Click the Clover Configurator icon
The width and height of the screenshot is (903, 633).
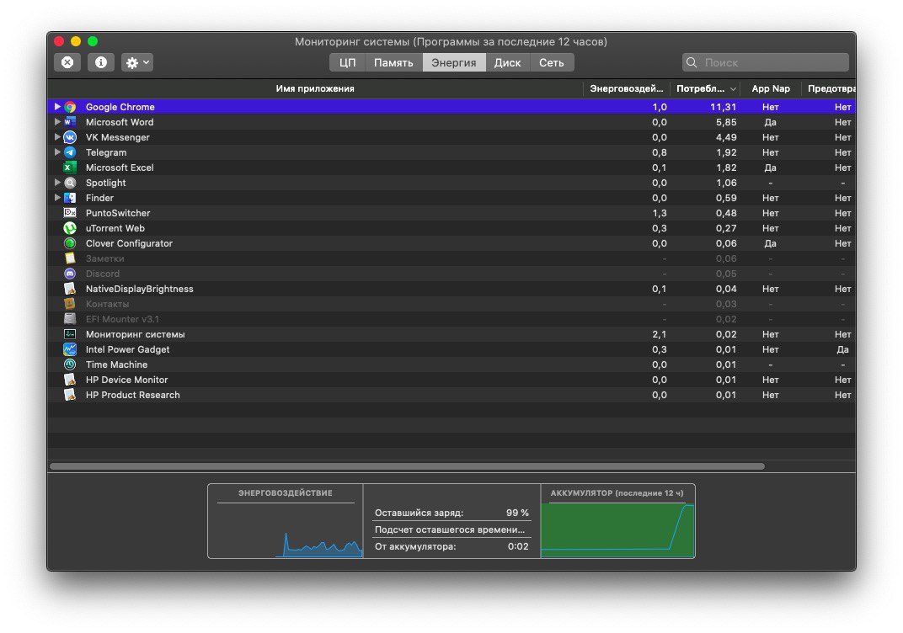tap(70, 243)
